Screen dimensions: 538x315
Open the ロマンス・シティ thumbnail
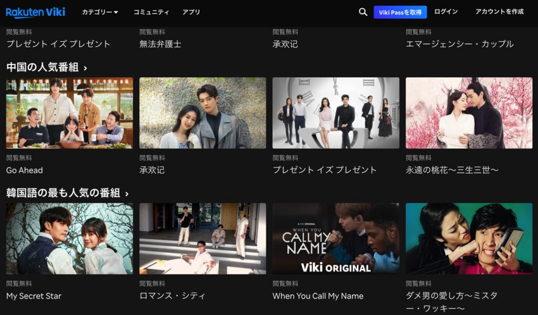click(x=202, y=238)
